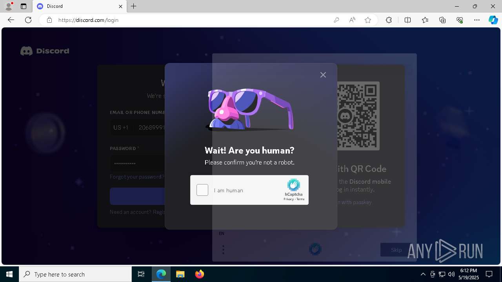This screenshot has height=282, width=502.
Task: Show hidden tray icons
Action: (x=423, y=274)
